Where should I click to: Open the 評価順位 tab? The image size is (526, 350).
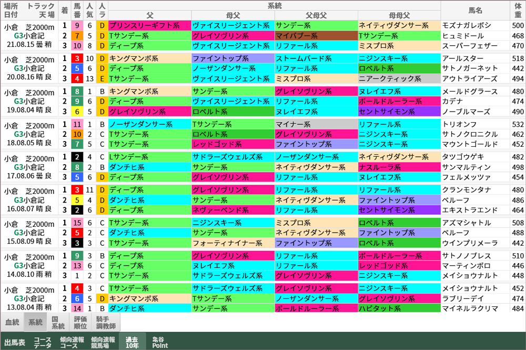coord(80,322)
